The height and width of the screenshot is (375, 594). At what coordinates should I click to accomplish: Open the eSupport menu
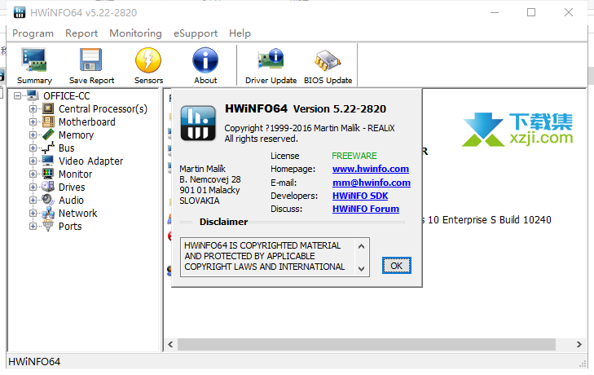(x=196, y=33)
